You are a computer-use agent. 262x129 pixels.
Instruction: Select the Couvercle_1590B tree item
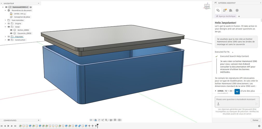tap(24, 33)
